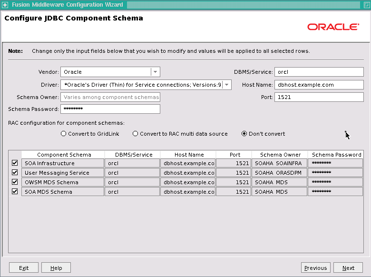Click the Schema Owner column header

coord(280,155)
